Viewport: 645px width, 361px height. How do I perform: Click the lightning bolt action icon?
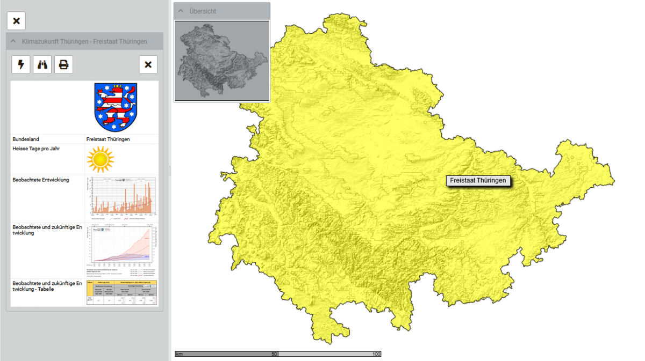point(21,64)
